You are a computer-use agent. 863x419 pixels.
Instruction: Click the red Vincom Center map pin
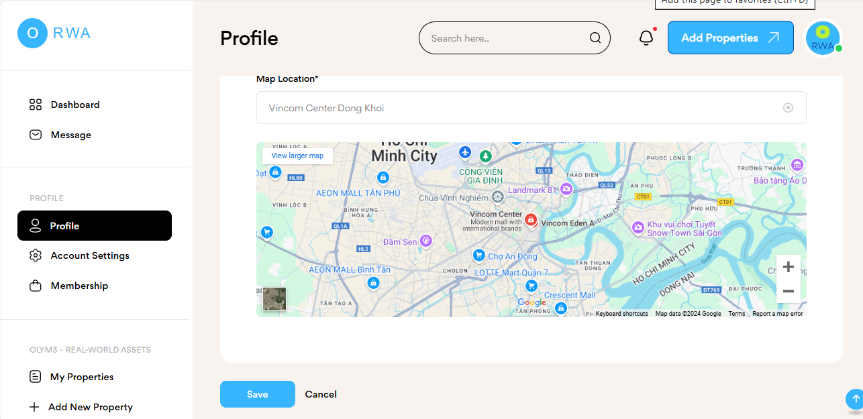(531, 221)
